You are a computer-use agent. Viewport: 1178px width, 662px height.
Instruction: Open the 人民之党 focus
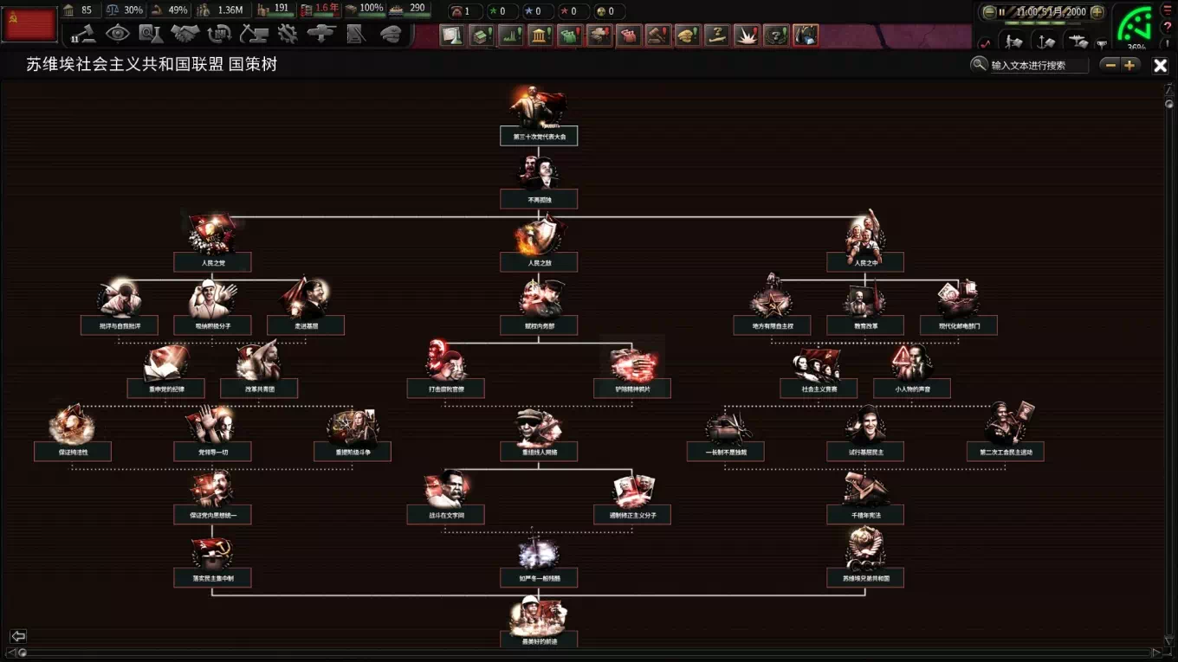[212, 262]
